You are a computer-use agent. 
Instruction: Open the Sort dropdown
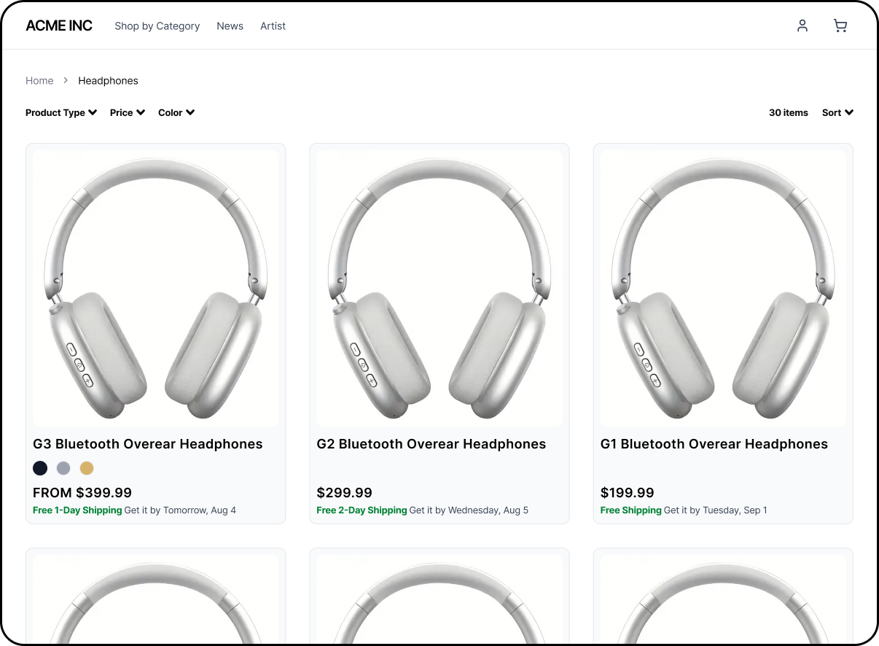point(837,112)
